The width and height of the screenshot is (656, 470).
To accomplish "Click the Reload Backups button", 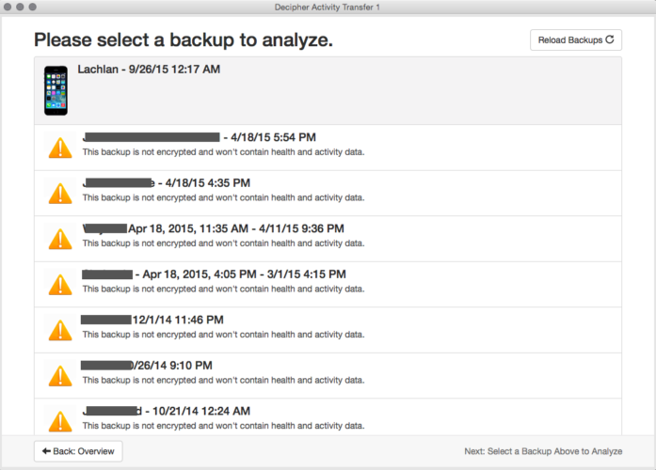I will [576, 40].
